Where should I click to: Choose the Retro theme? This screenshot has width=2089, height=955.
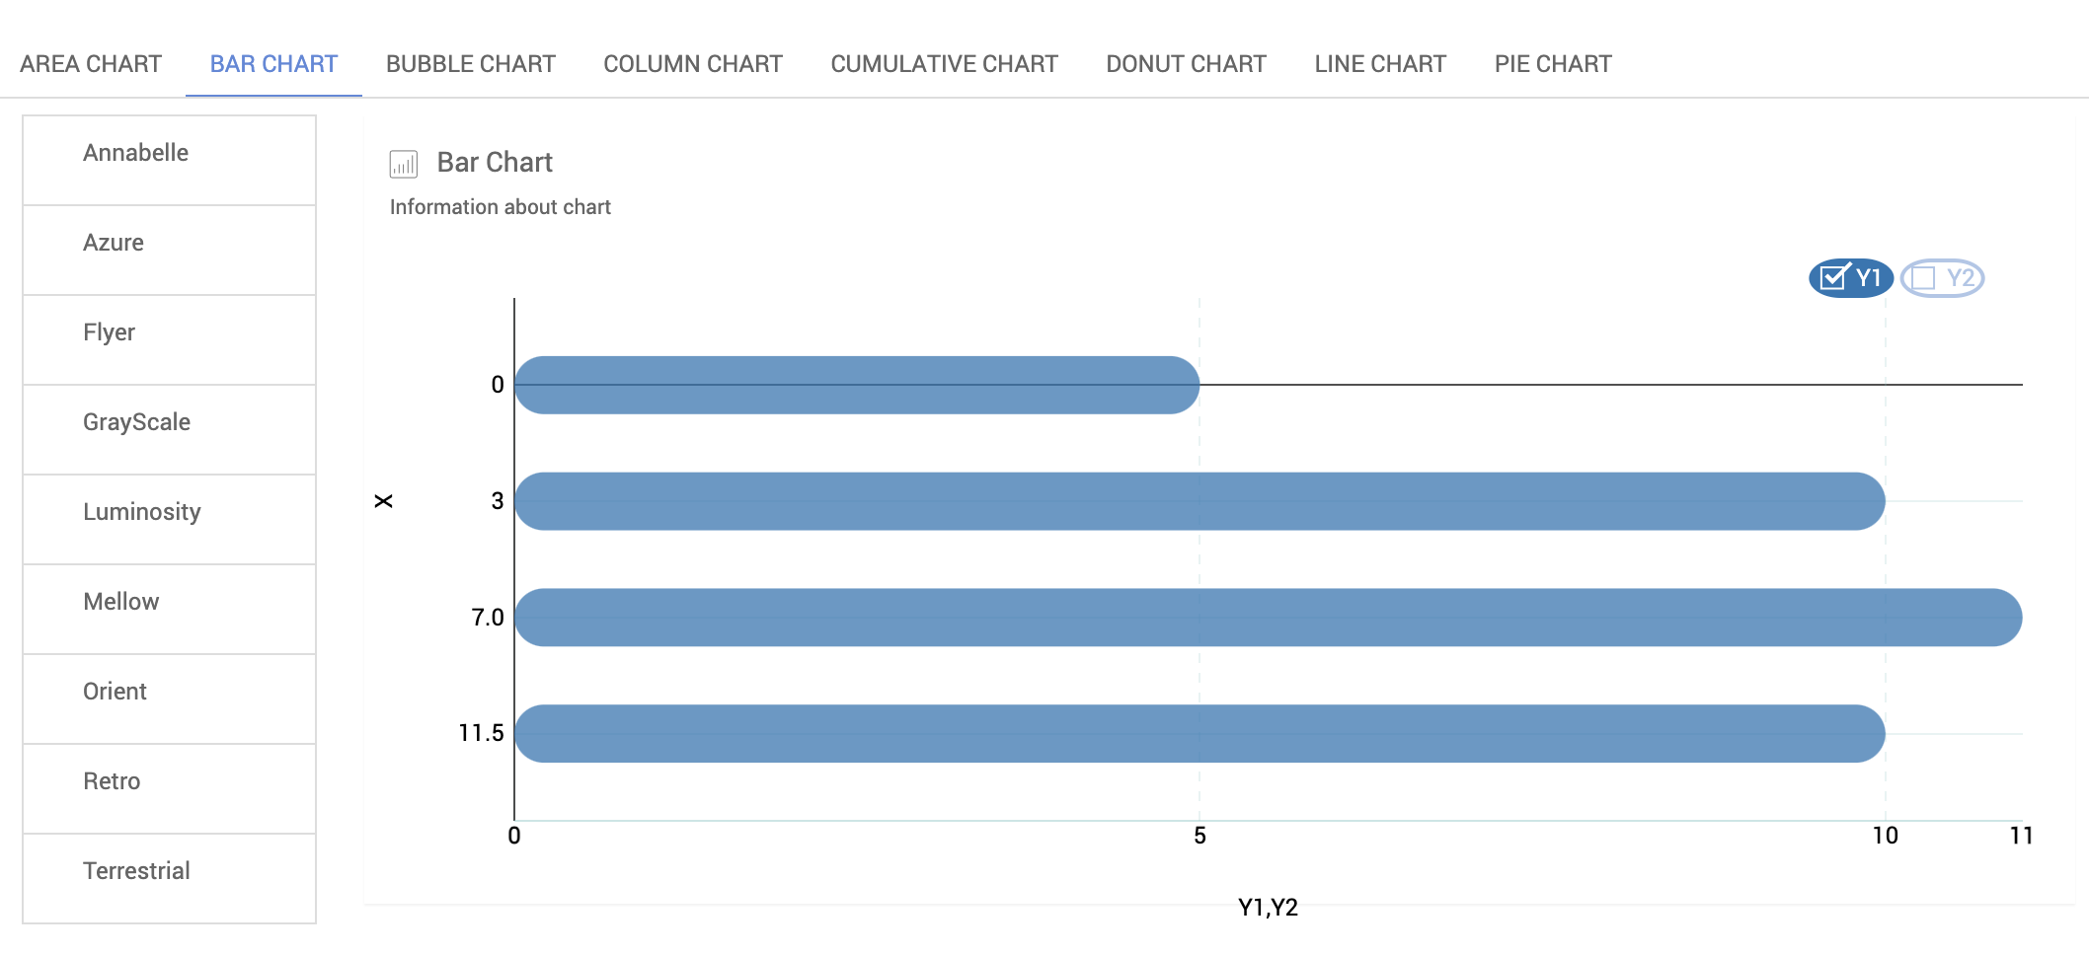pyautogui.click(x=169, y=782)
